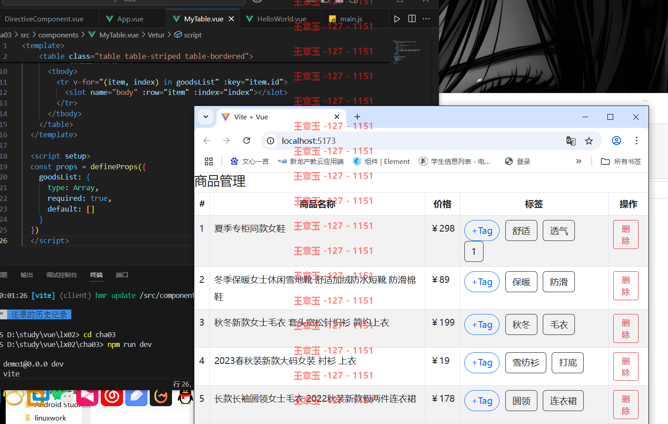Go forward in Chrome
Screen dimensions: 668x424
tap(226, 141)
